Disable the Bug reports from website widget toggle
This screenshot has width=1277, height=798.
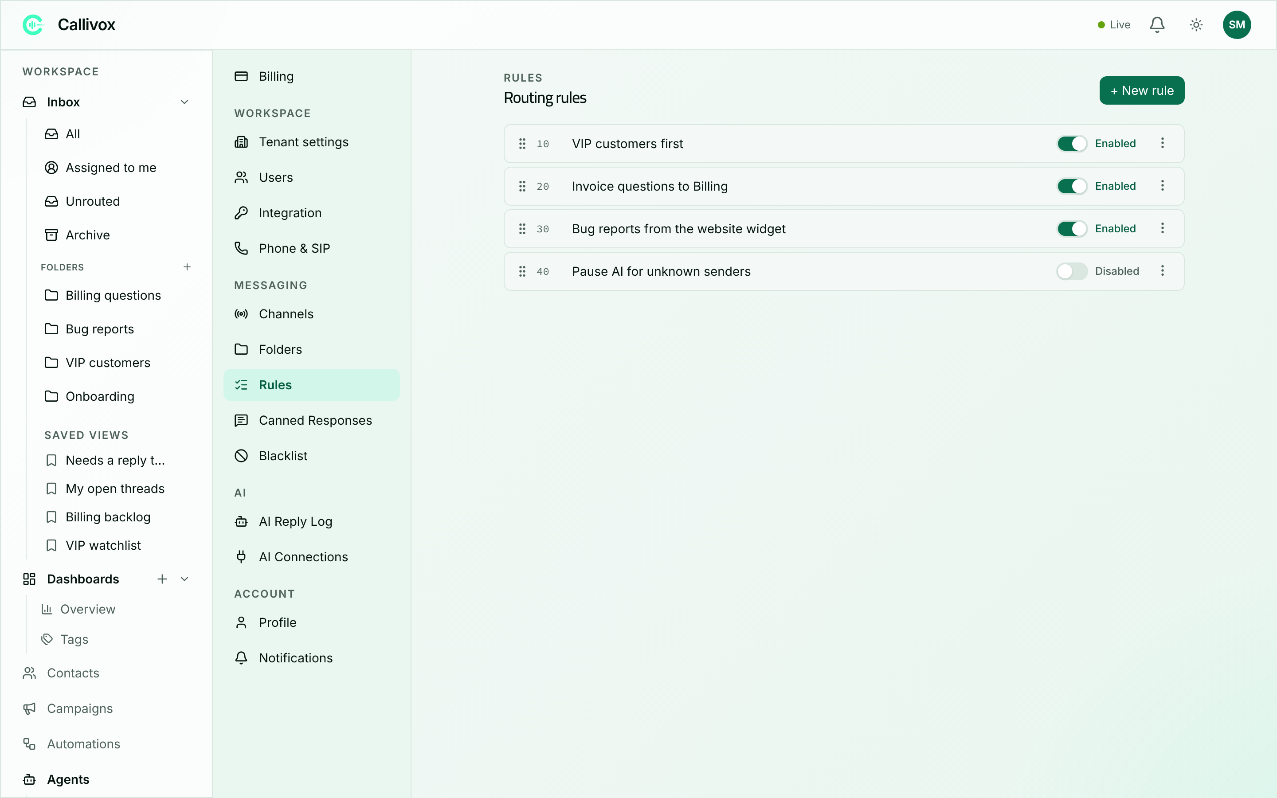[1072, 229]
